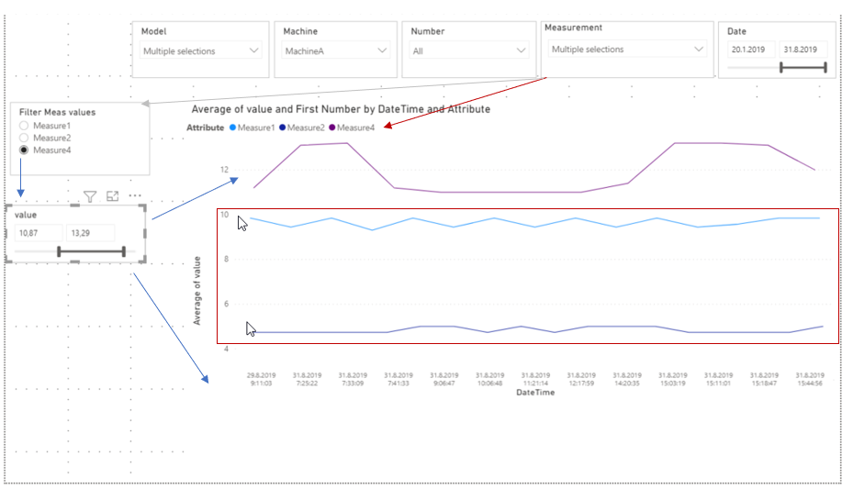This screenshot has height=489, width=853.
Task: Click the Date start field 20.1.2019
Action: pyautogui.click(x=751, y=50)
